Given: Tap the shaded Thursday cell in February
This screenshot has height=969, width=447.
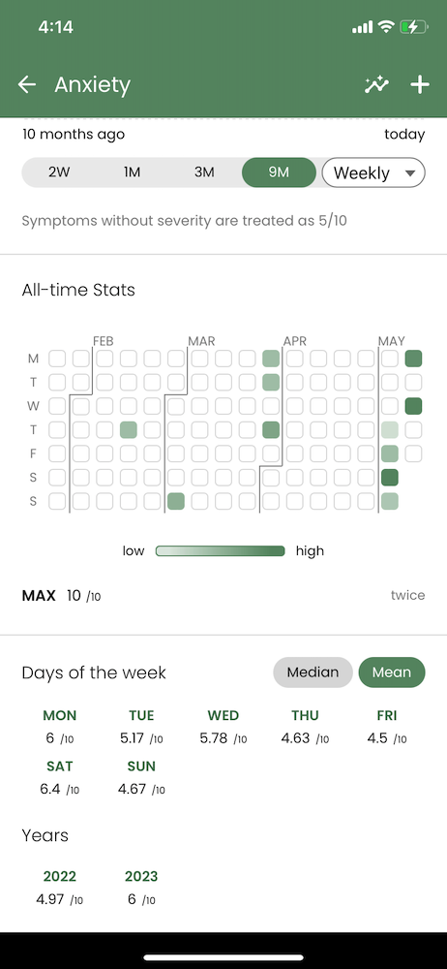Looking at the screenshot, I should (x=129, y=429).
